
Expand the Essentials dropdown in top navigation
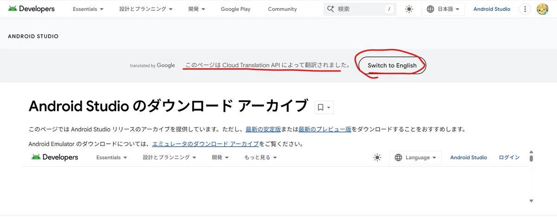(88, 9)
